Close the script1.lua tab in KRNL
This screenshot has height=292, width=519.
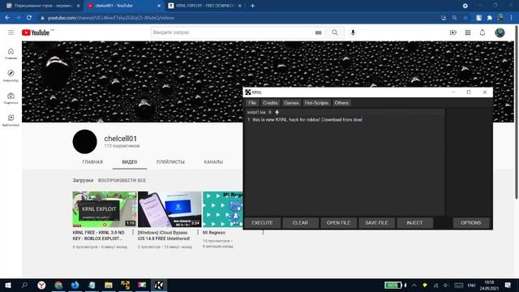click(x=270, y=112)
